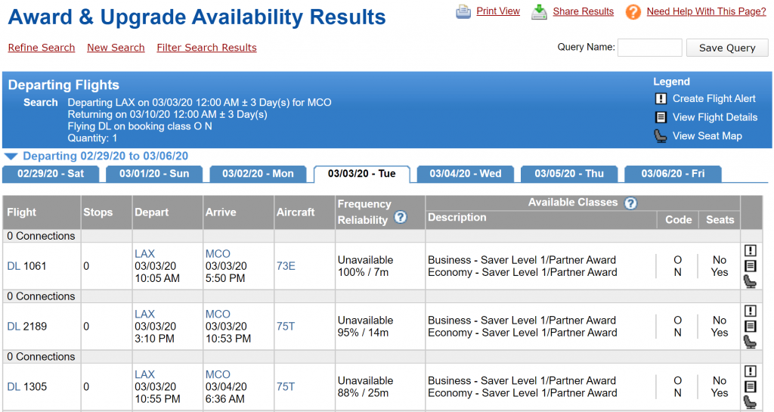774x412 pixels.
Task: Open the 73E aircraft link
Action: [x=286, y=266]
